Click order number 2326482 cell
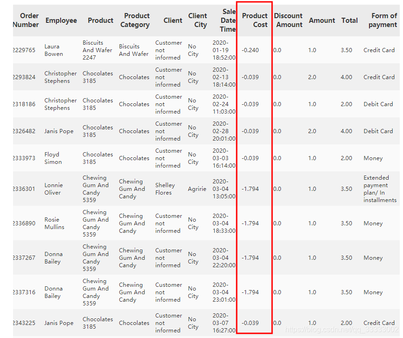Screen dimensions: 403x338 pos(24,131)
